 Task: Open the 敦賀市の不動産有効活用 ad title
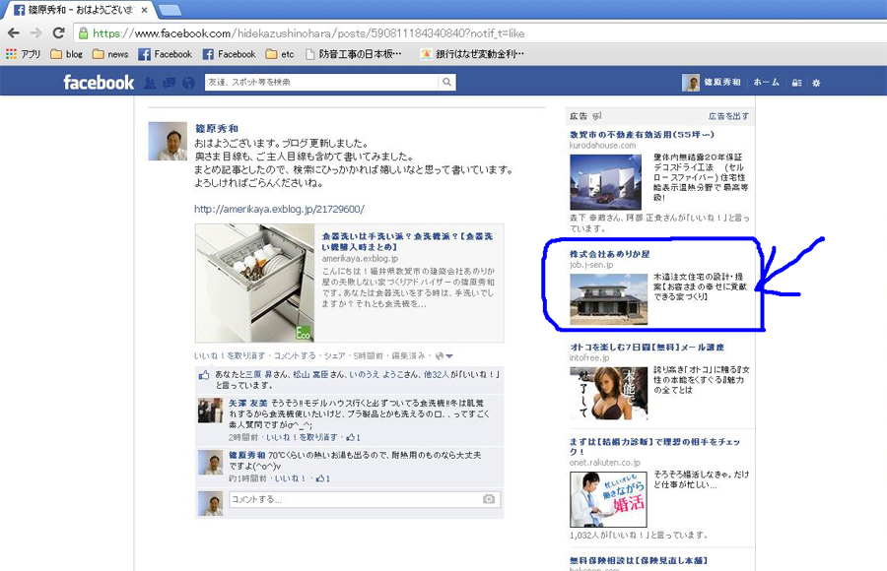point(642,135)
